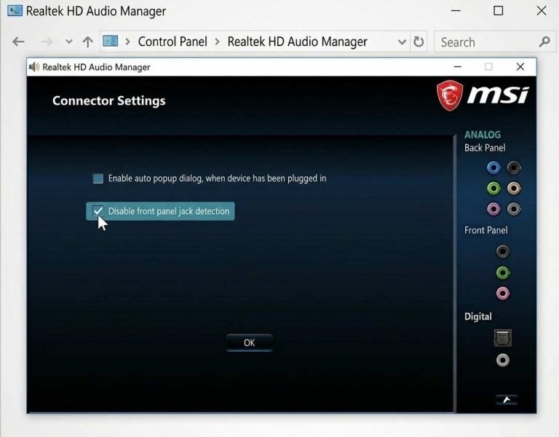Click the pink back panel audio jack
Viewport: 559px width, 437px height.
point(493,209)
